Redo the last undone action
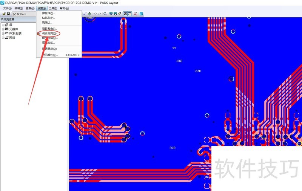 coord(99,14)
